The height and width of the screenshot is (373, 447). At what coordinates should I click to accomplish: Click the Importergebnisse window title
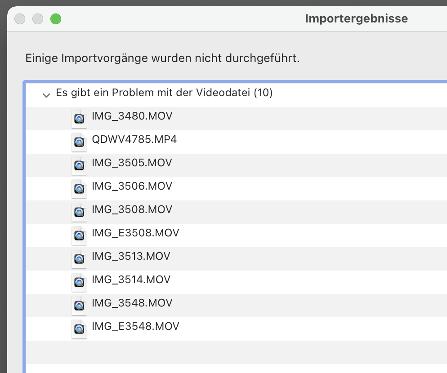(356, 18)
